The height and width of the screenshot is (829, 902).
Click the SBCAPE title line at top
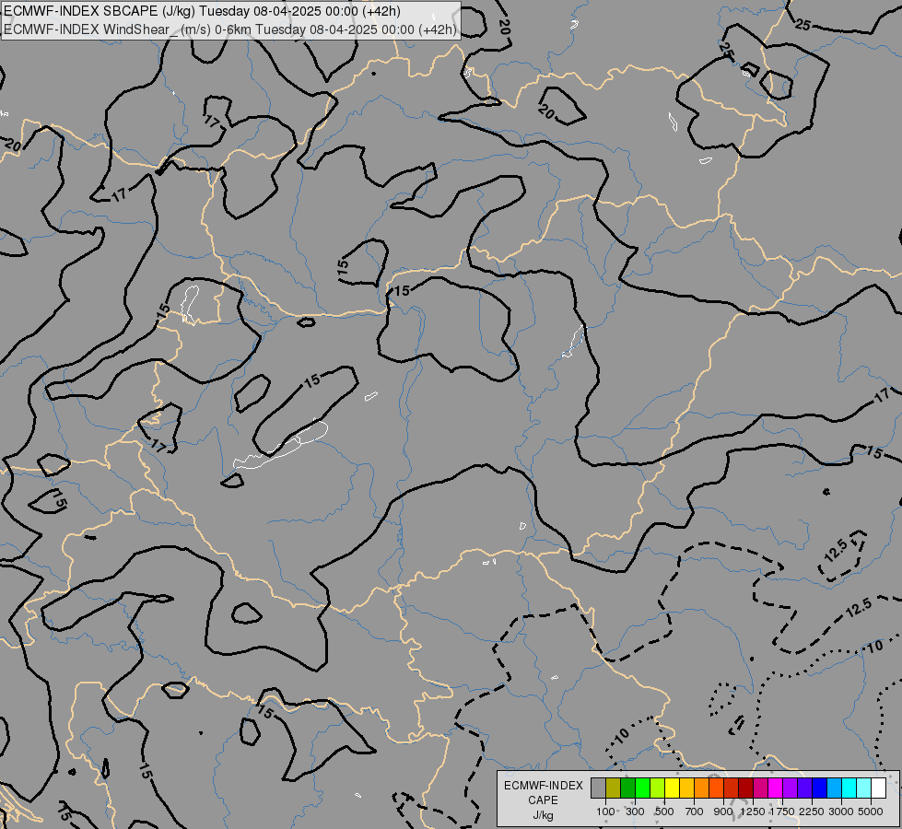tap(202, 11)
